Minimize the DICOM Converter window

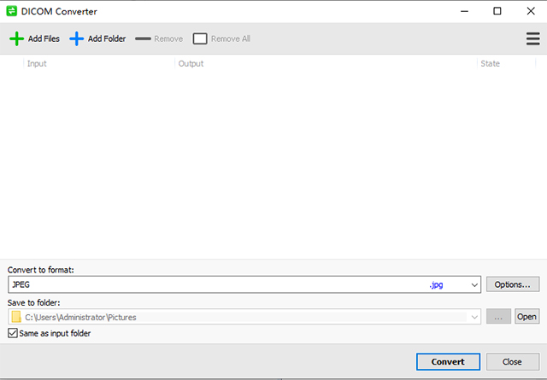tap(464, 11)
